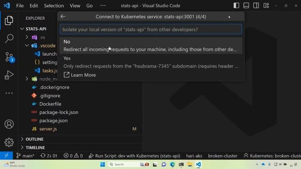Screen dimensions: 301x169
Task: Collapse the .vscode folder
Action: (x=27, y=46)
